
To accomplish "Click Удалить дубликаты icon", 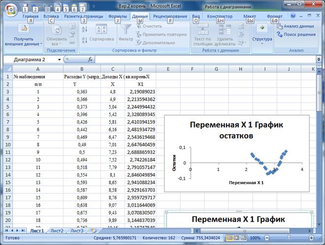I will 225,30.
